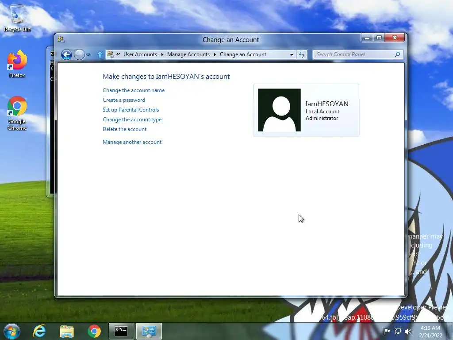Click the IamHESOYAN account name text

tap(327, 104)
